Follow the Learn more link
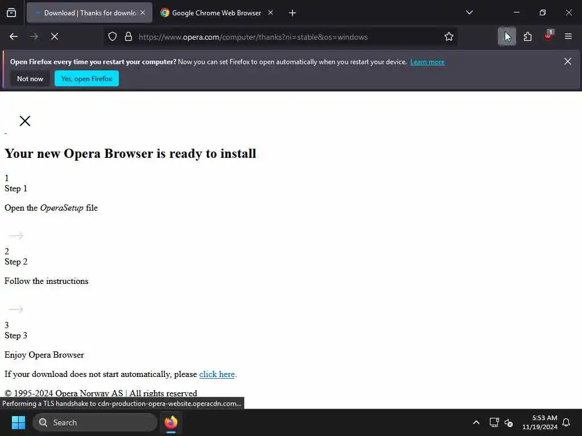This screenshot has height=436, width=582. click(x=427, y=62)
